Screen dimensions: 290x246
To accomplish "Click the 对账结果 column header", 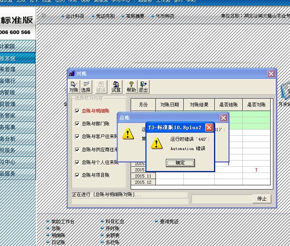I will click(199, 105).
